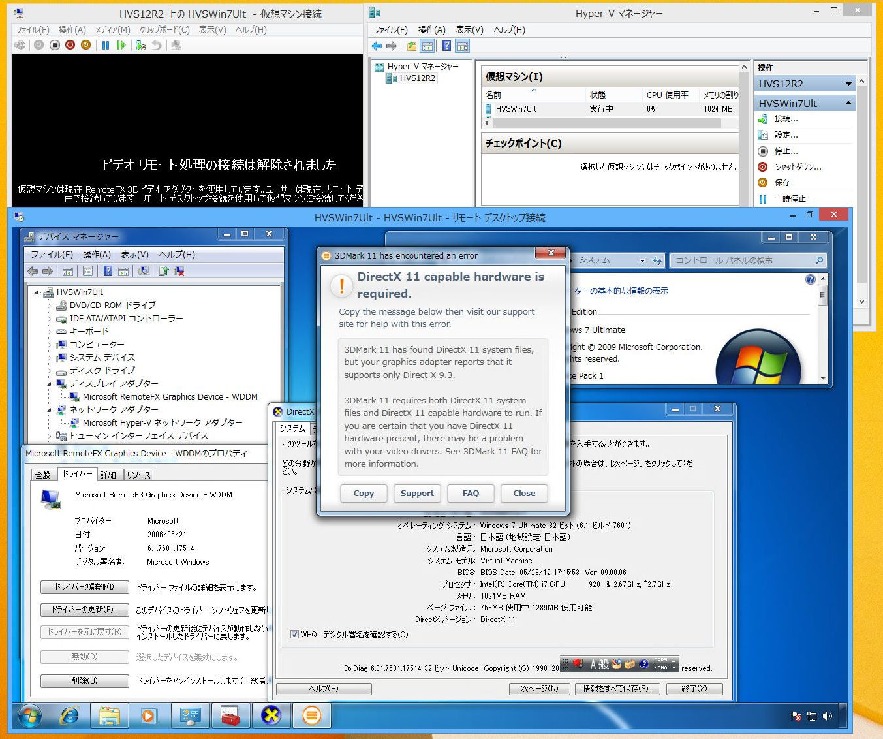The width and height of the screenshot is (883, 739).
Task: Expand ディスク ドライブ node in Device Manager
Action: [x=49, y=371]
